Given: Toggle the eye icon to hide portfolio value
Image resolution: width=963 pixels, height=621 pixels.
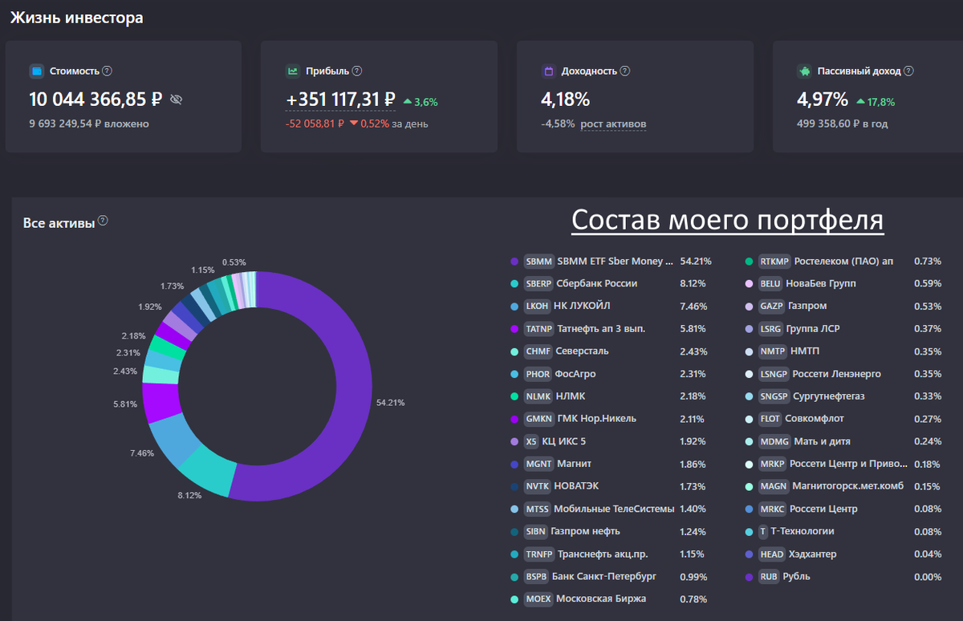Looking at the screenshot, I should point(177,99).
